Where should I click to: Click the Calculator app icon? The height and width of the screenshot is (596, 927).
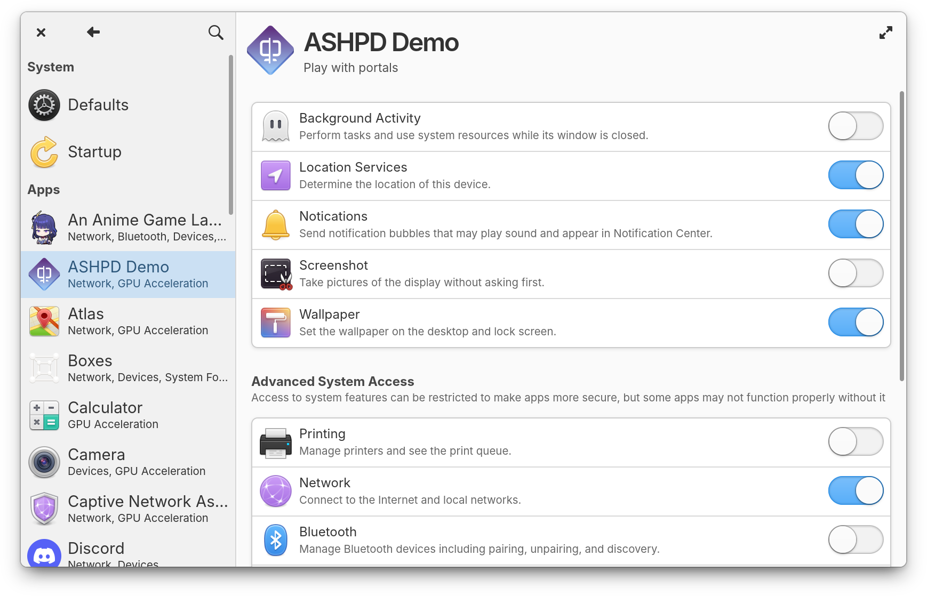tap(44, 415)
